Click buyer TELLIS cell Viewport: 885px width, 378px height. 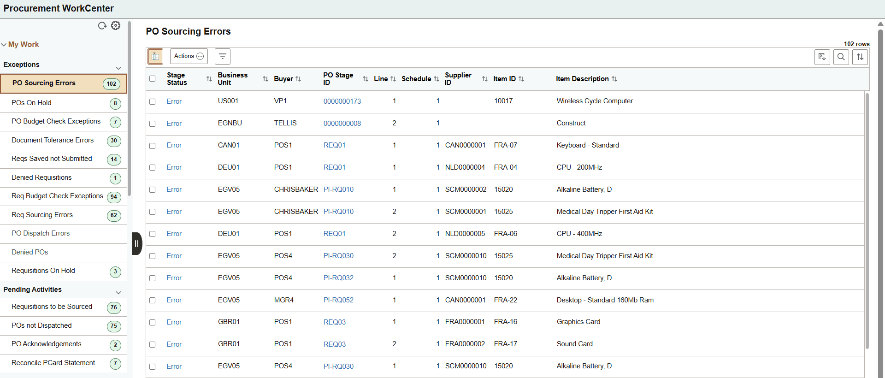[285, 123]
